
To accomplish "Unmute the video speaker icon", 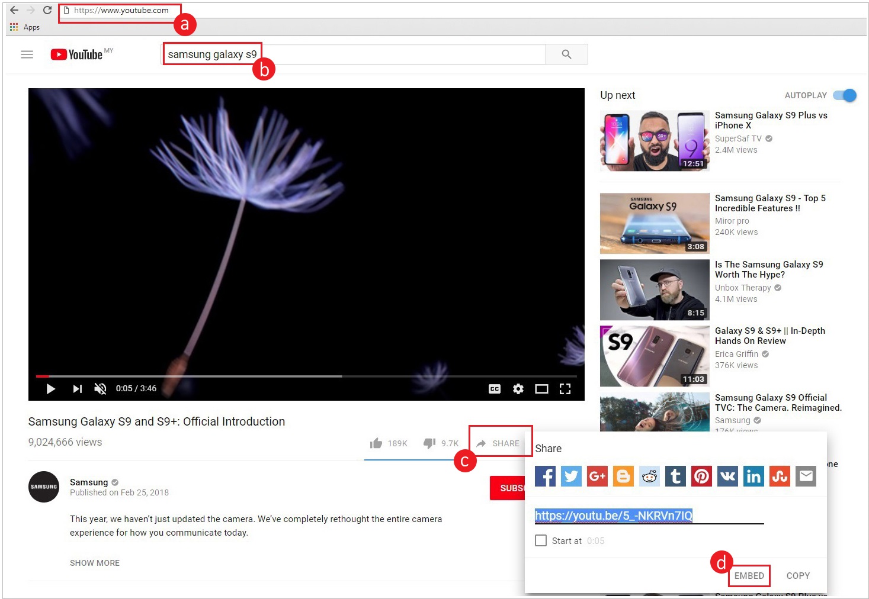I will click(100, 389).
